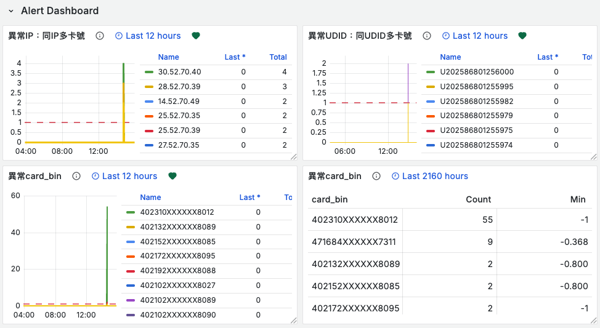The image size is (600, 328).
Task: Click info icon on 異常IP panel
Action: pyautogui.click(x=100, y=36)
